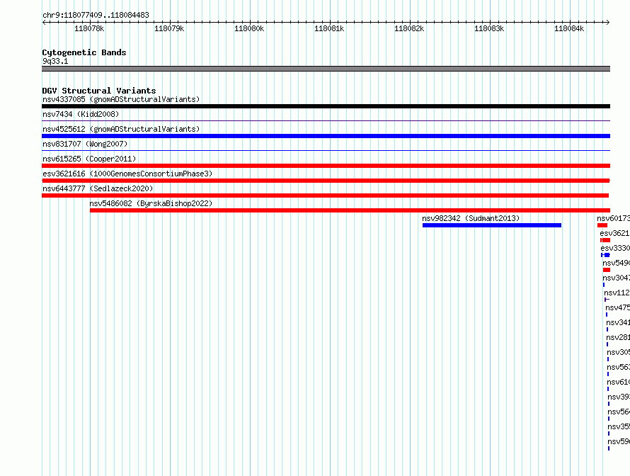Click the 118078k ruler position
The height and width of the screenshot is (476, 630).
[x=89, y=28]
